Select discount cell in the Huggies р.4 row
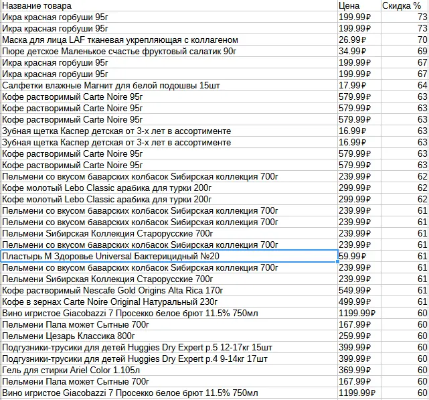The image size is (429, 400). tap(405, 358)
